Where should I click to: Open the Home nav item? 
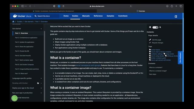pos(66,16)
